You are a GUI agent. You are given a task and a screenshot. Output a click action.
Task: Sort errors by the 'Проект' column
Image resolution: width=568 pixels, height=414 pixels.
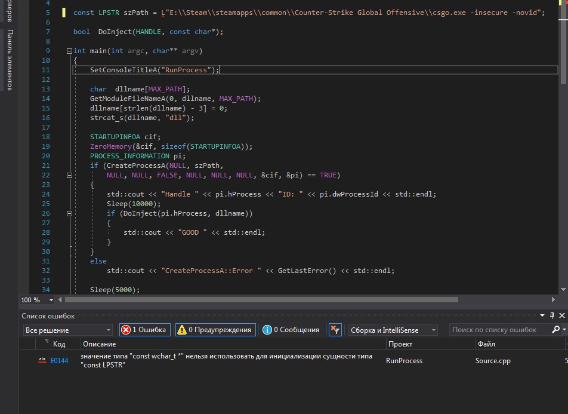pos(400,344)
